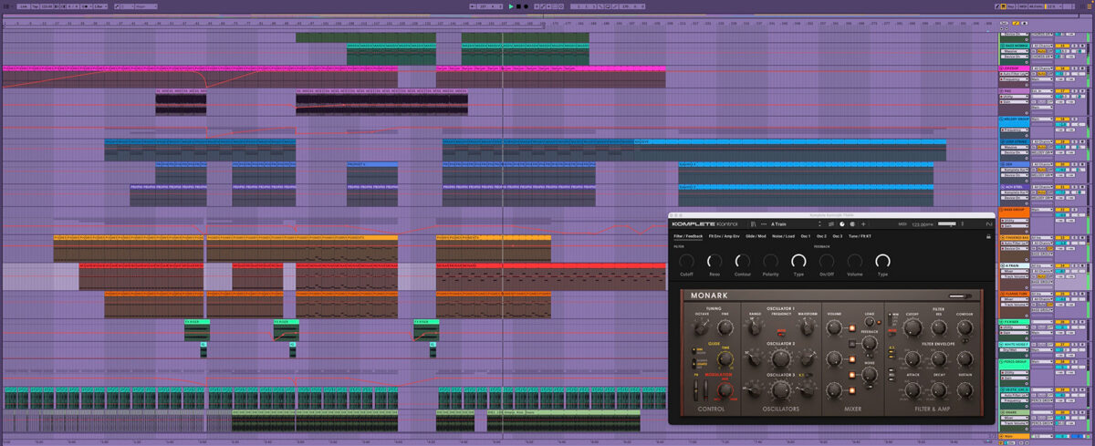Image resolution: width=1095 pixels, height=446 pixels.
Task: Switch to the Filter / Feedback tab
Action: click(688, 236)
